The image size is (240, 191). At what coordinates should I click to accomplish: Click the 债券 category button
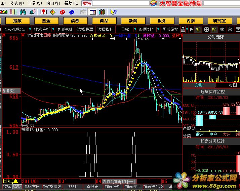75,21
